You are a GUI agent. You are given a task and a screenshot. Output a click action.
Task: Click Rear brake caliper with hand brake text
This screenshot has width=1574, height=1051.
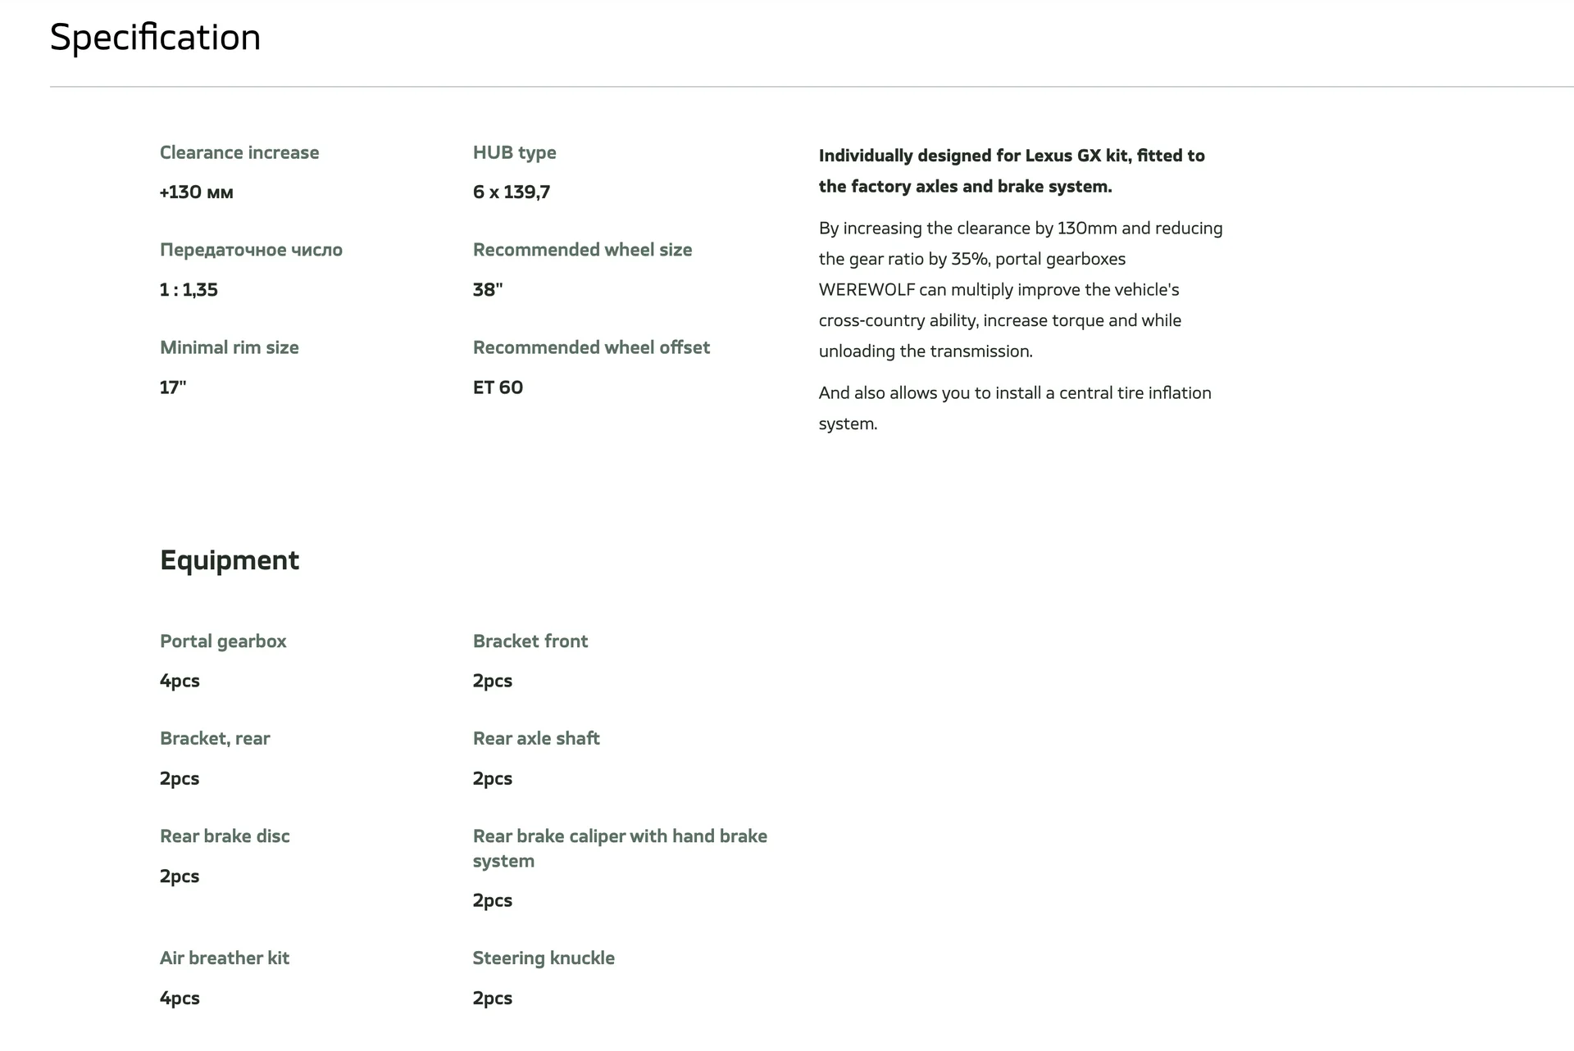click(x=620, y=836)
